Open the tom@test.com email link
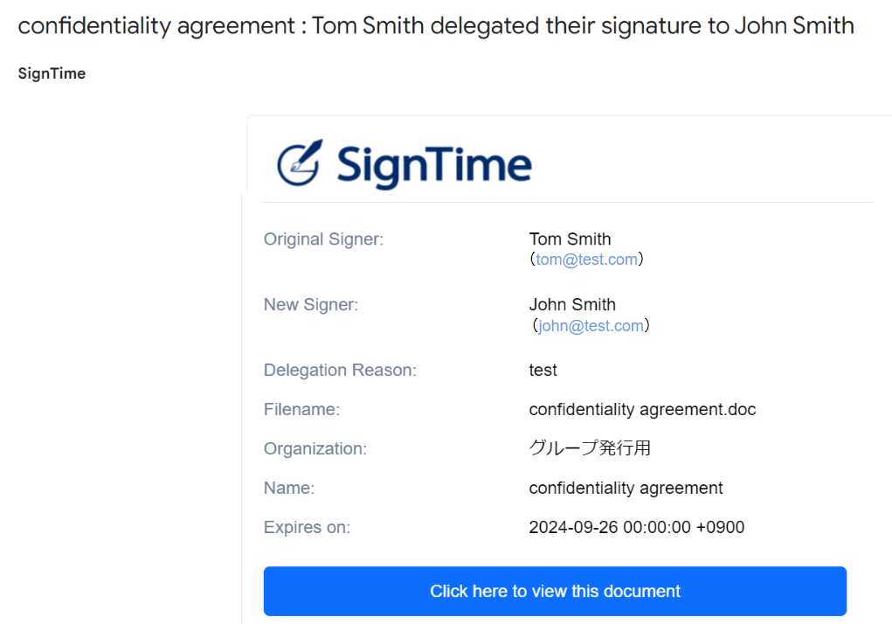The width and height of the screenshot is (892, 624). 586,260
